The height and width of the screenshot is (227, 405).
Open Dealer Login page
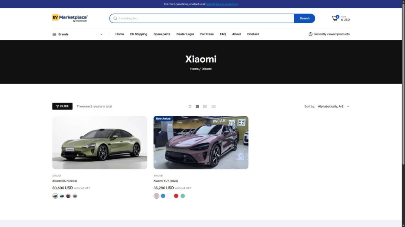(x=185, y=34)
